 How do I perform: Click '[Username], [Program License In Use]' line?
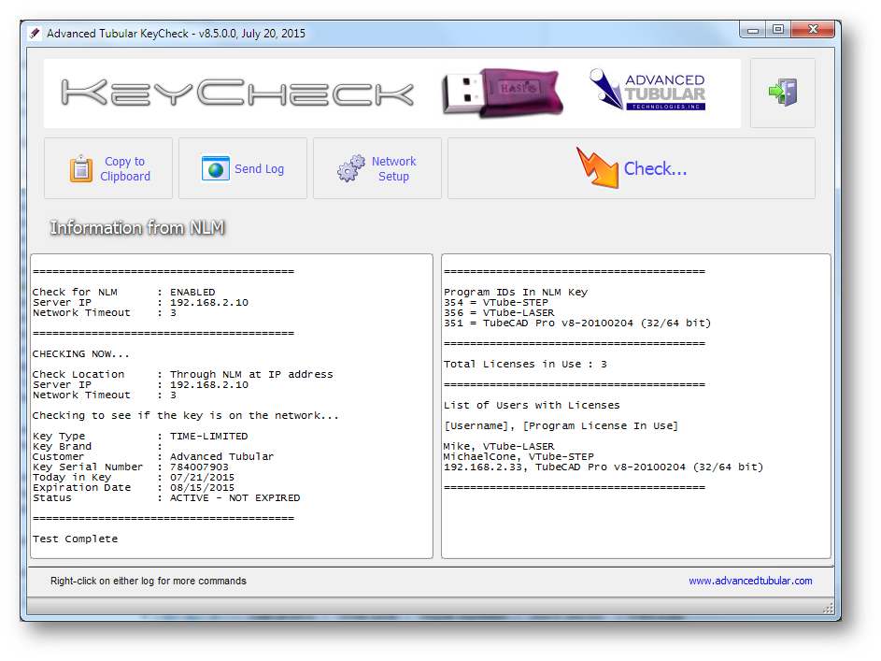561,426
